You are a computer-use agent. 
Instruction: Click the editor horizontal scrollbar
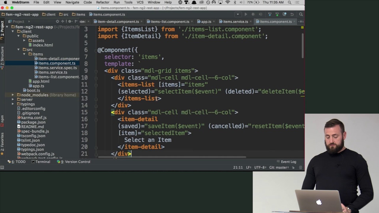172,157
